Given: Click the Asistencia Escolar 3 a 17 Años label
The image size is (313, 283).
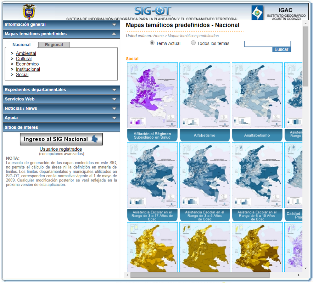Looking at the screenshot, I should 152,215.
